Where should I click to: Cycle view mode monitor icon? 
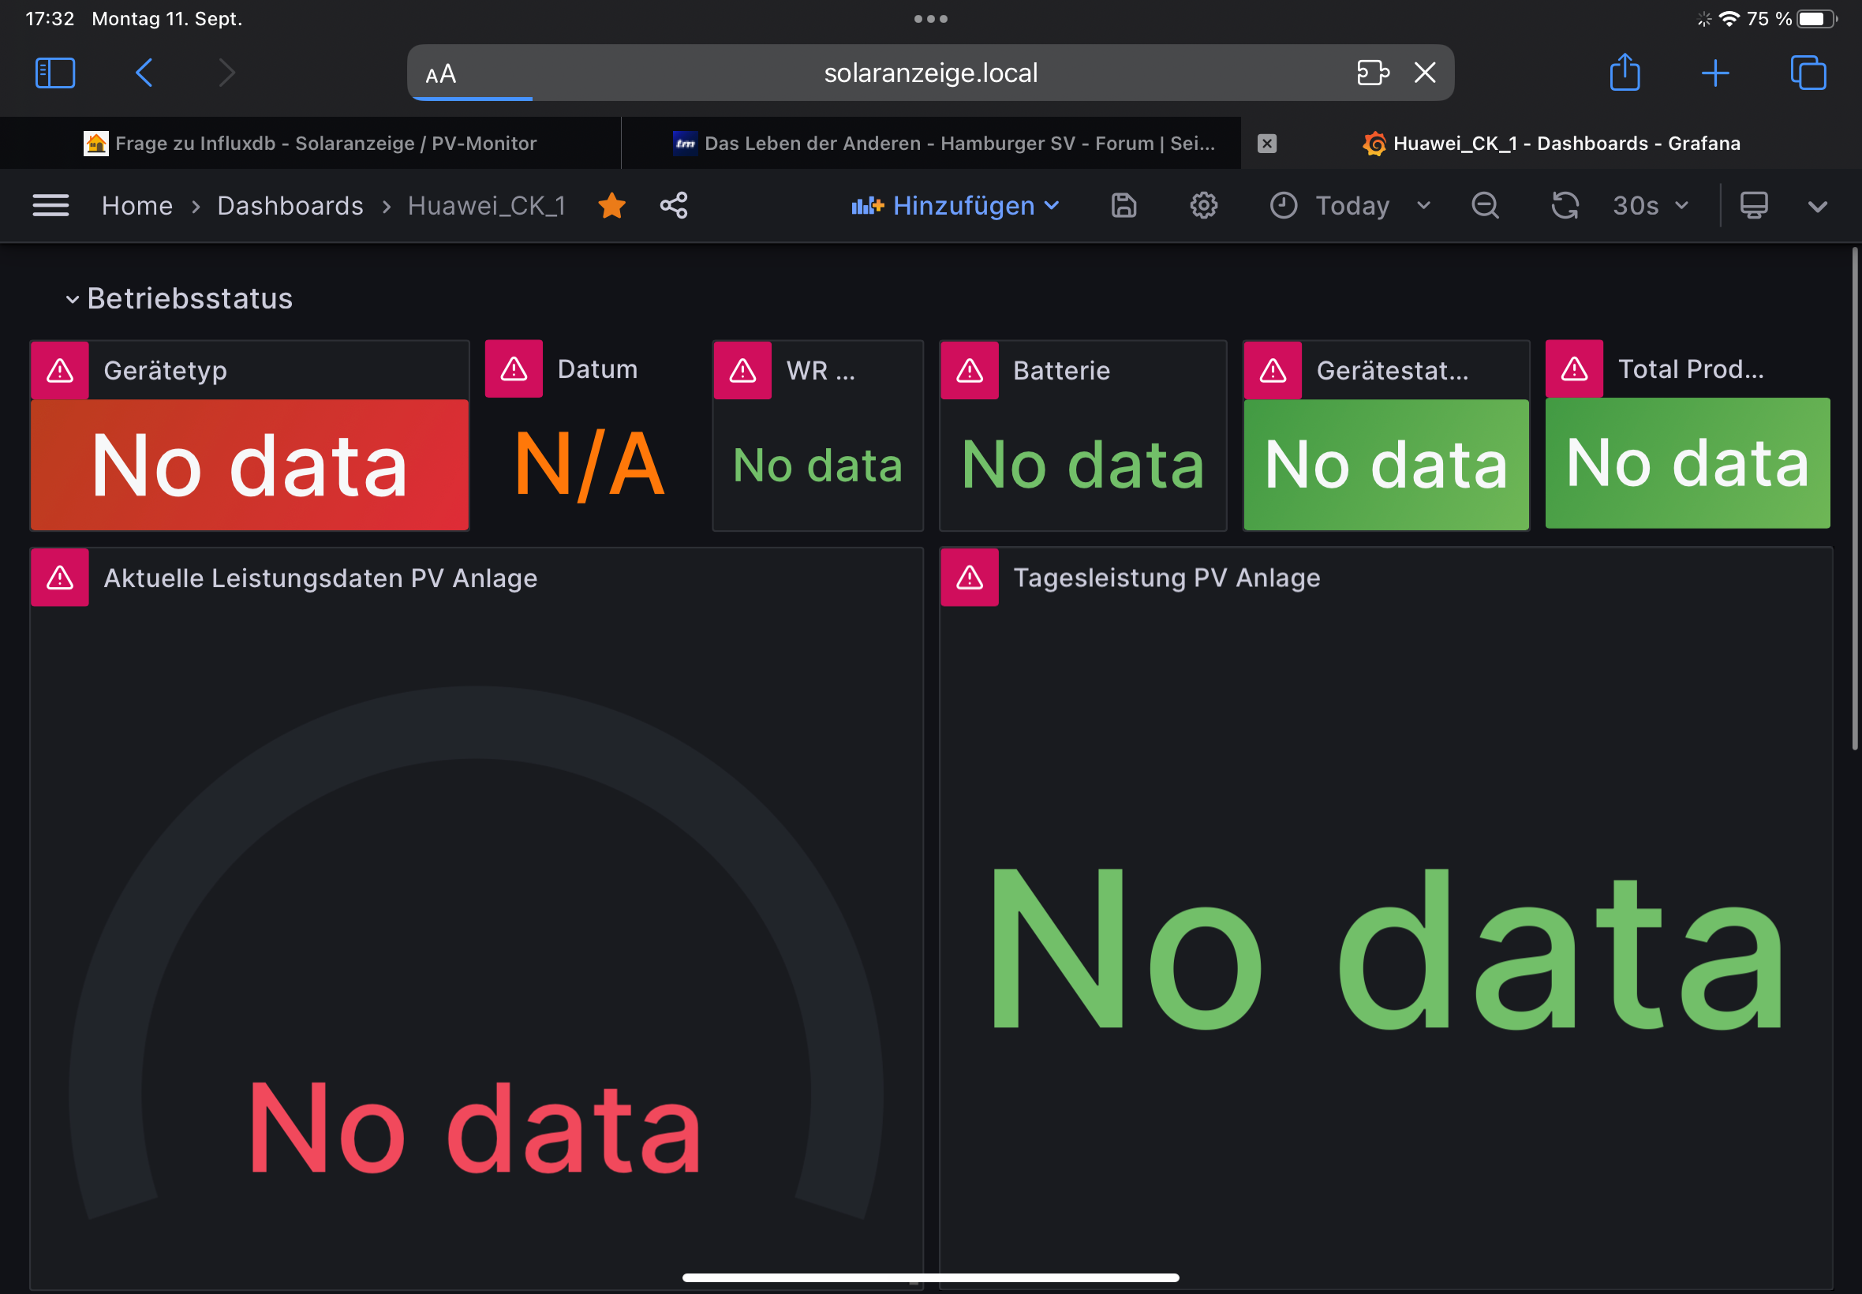click(x=1753, y=206)
